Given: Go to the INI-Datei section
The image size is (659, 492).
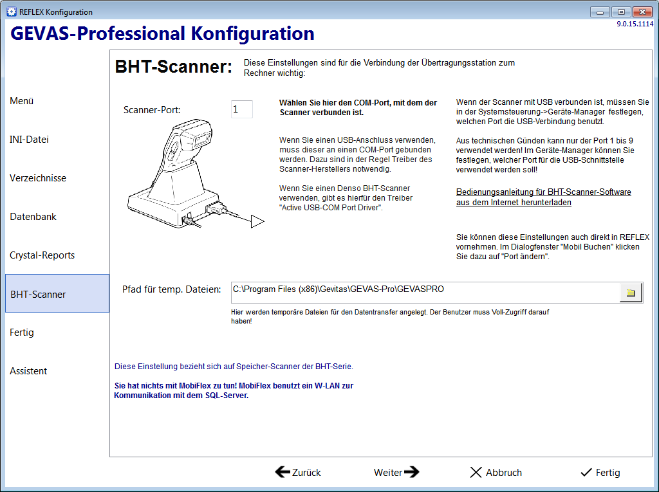Looking at the screenshot, I should tap(29, 140).
